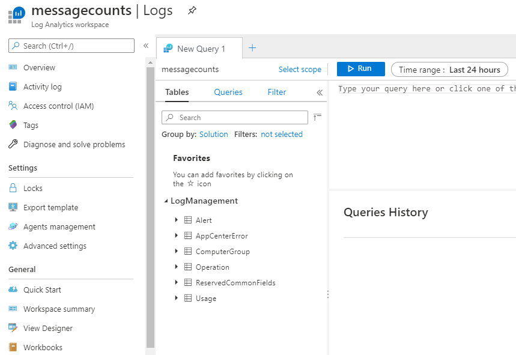Run the query
This screenshot has height=355, width=516.
click(360, 68)
